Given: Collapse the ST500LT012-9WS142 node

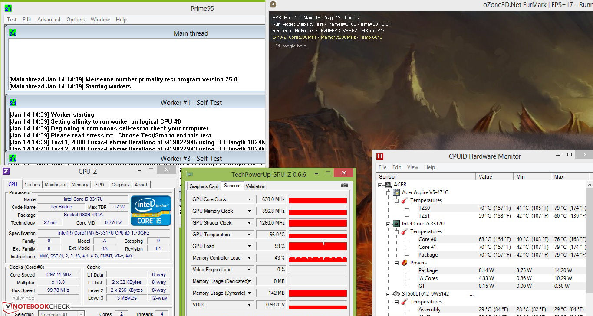Looking at the screenshot, I should tap(389, 294).
